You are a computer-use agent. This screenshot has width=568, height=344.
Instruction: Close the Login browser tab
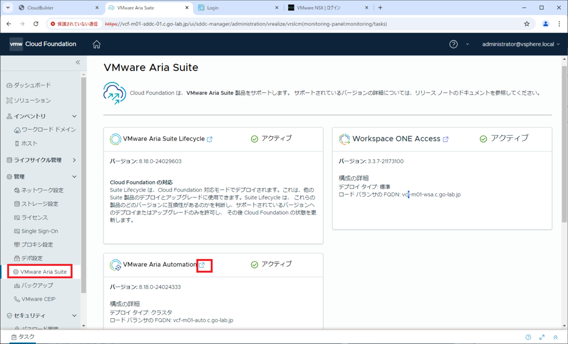[x=277, y=8]
